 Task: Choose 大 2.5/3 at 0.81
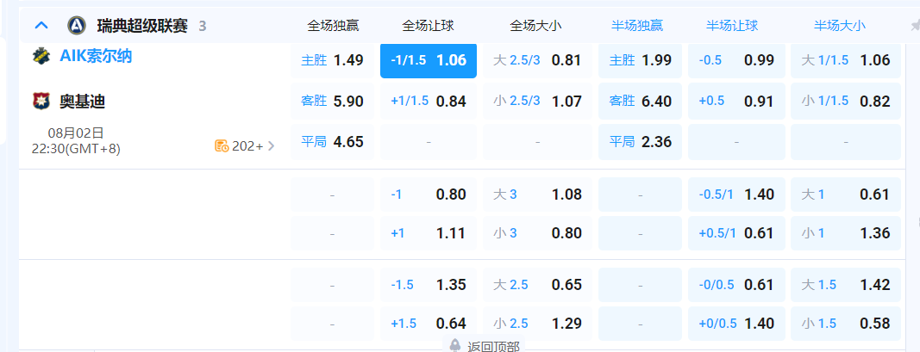537,60
